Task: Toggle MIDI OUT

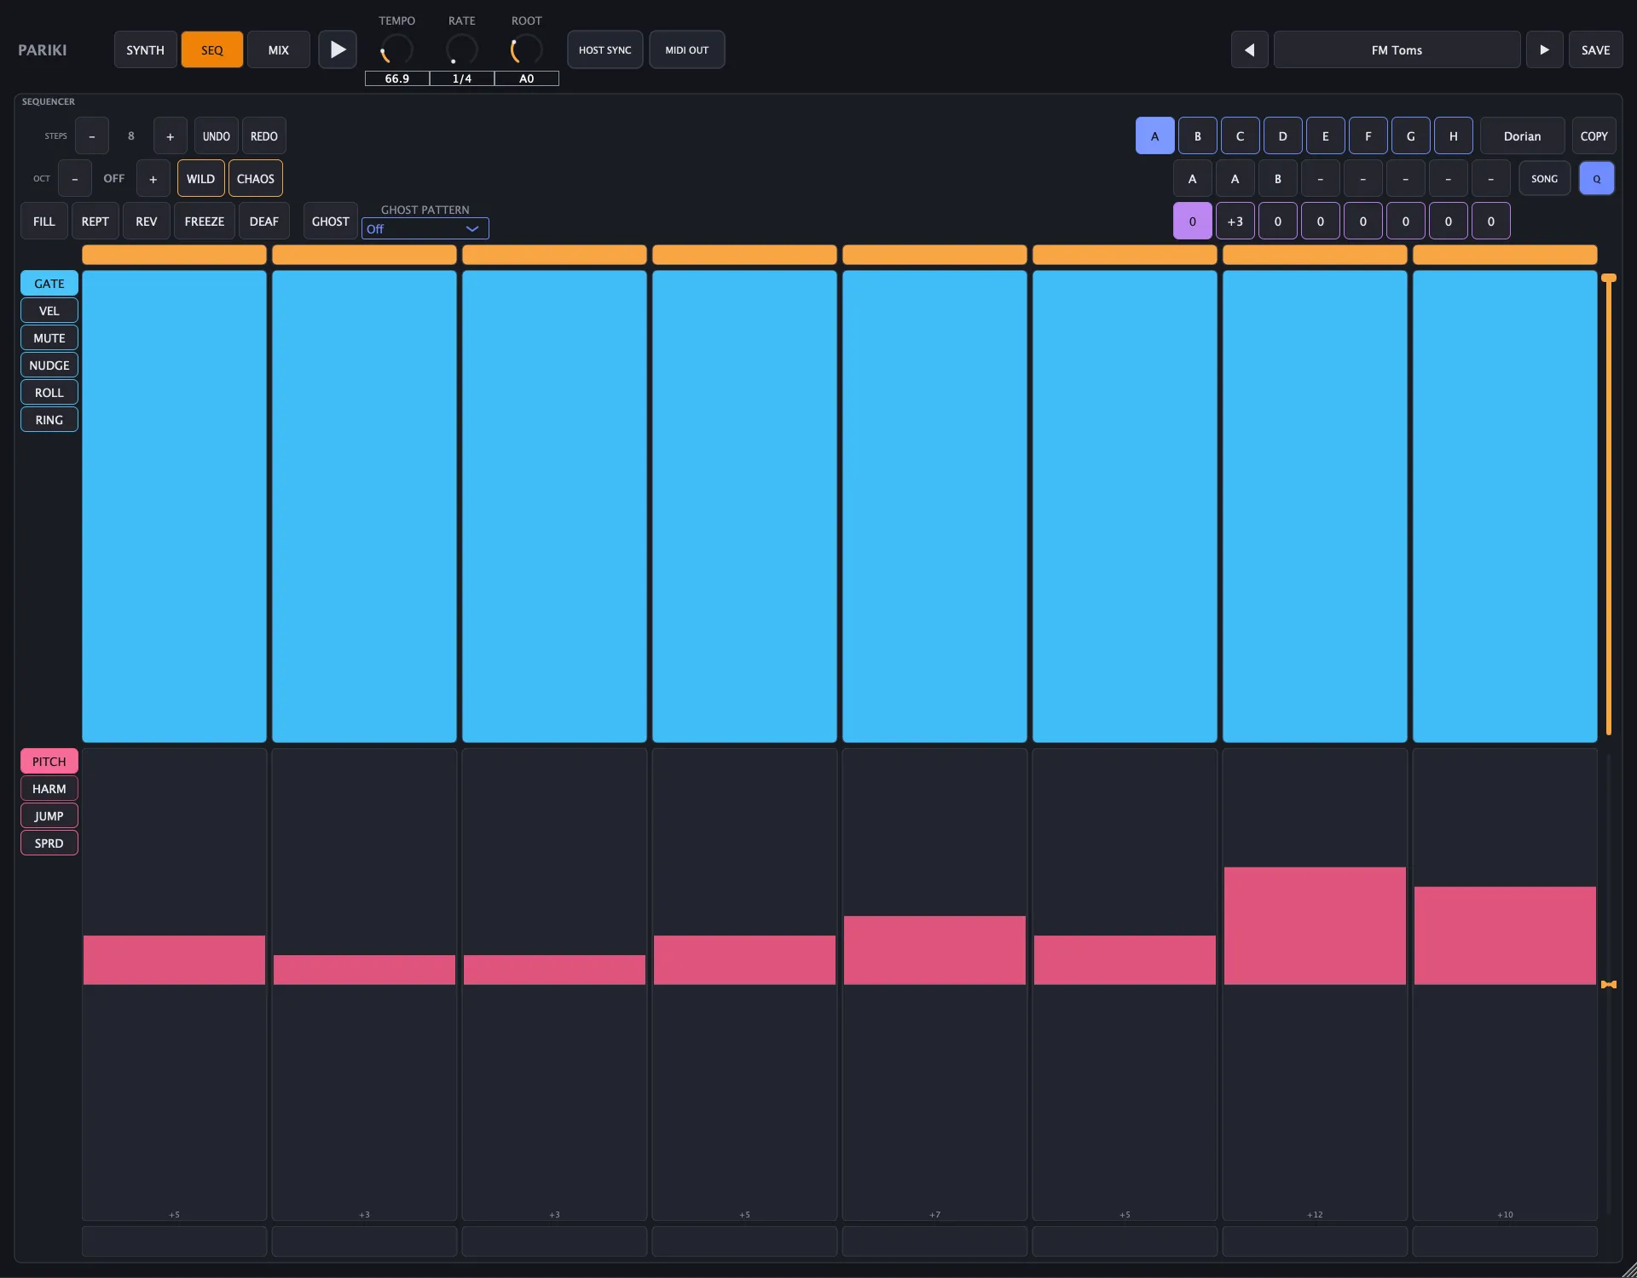Action: (687, 49)
